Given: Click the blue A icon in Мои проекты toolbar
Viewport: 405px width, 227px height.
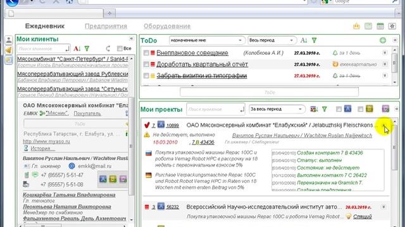Looking at the screenshot, I should click(x=347, y=109).
